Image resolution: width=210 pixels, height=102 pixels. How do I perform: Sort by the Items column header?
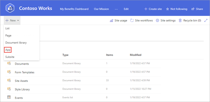pyautogui.click(x=109, y=55)
